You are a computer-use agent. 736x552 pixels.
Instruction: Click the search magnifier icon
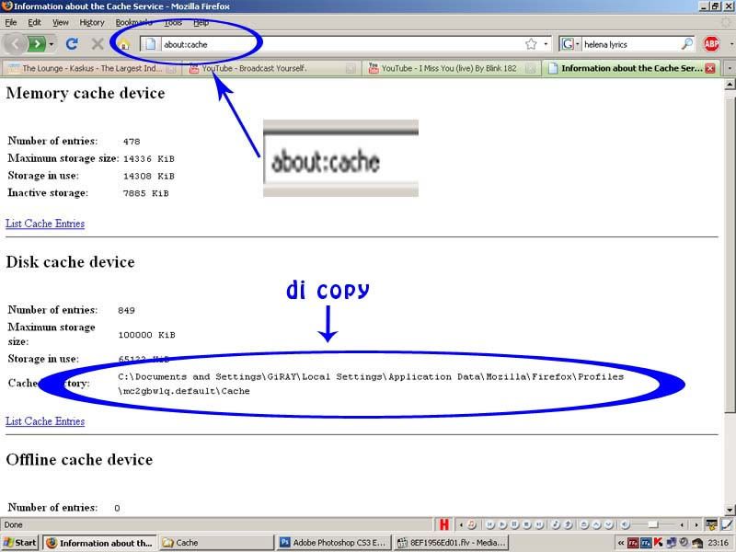[x=686, y=44]
